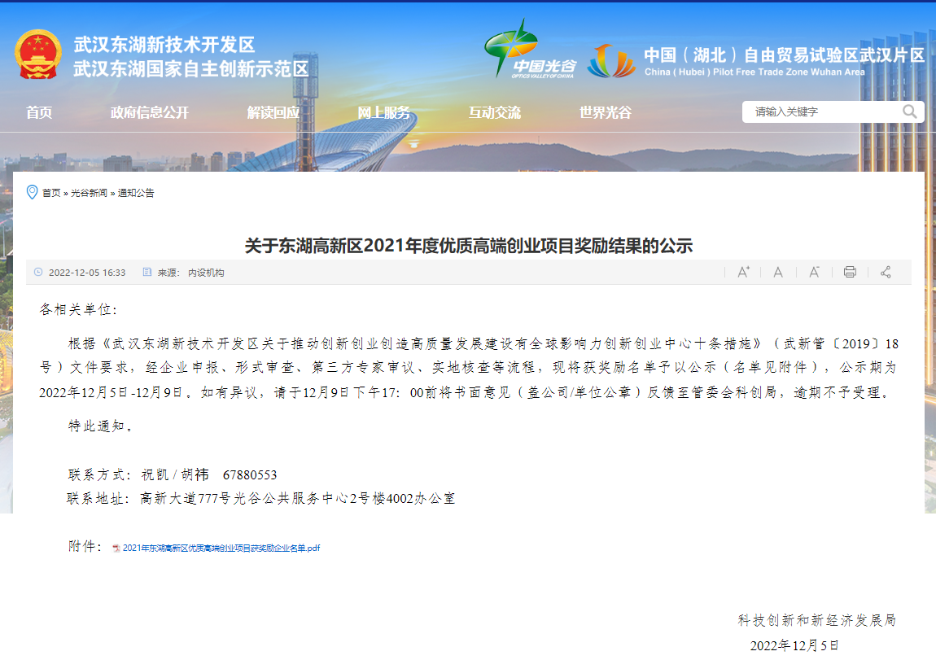Click the Free Trade Zone bird logo

(x=611, y=60)
